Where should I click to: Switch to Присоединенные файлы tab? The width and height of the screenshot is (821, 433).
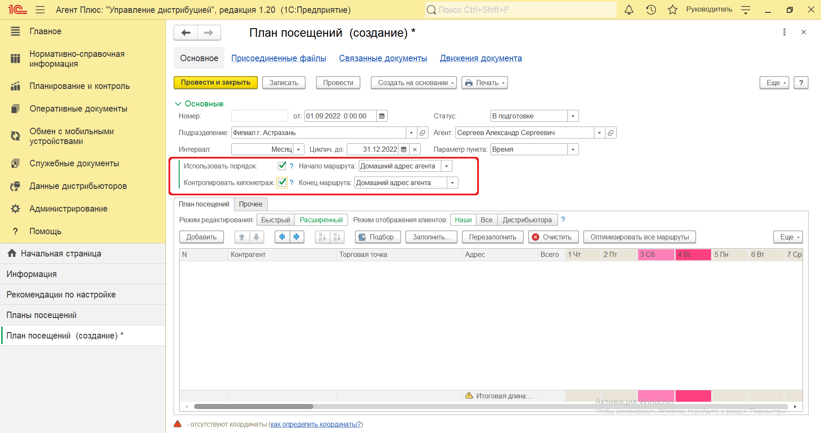point(279,58)
